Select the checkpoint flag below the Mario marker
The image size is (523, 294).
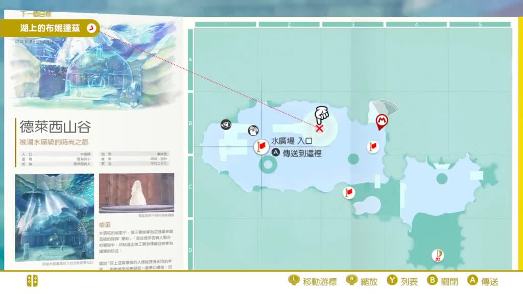pyautogui.click(x=373, y=146)
